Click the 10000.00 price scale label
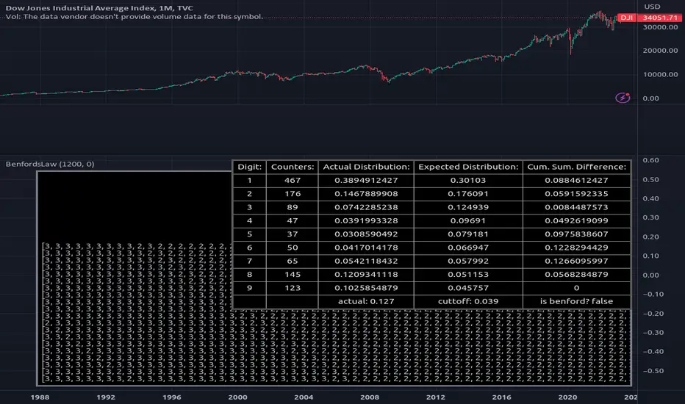The width and height of the screenshot is (685, 404). point(660,74)
